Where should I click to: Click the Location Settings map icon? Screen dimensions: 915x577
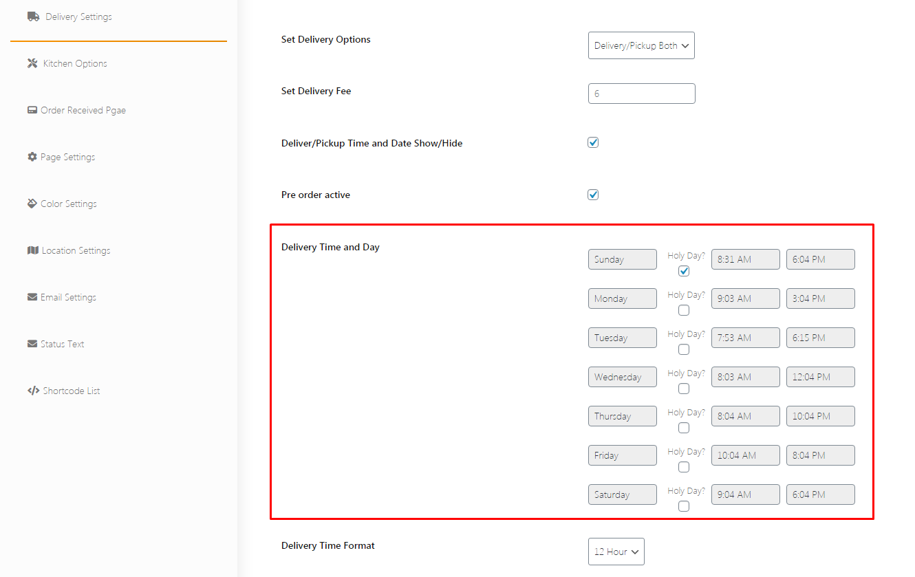click(32, 250)
